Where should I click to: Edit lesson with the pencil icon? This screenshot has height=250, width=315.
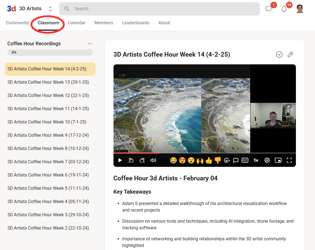click(290, 54)
